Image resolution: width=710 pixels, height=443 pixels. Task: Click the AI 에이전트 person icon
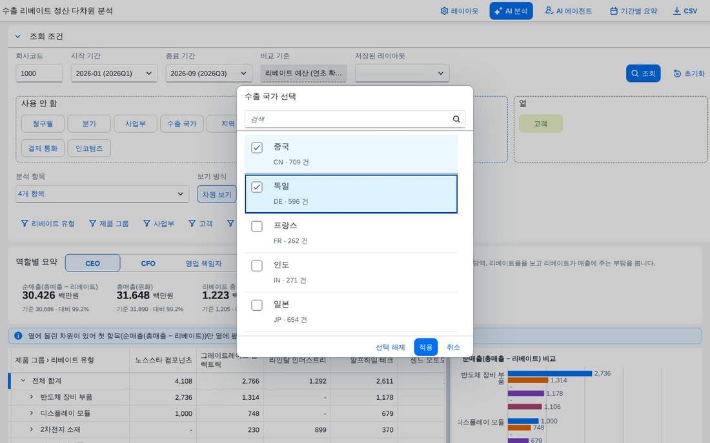click(x=549, y=10)
